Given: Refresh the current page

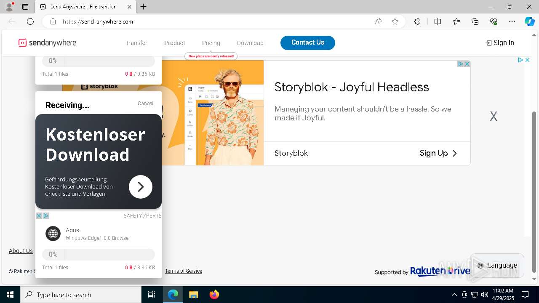Looking at the screenshot, I should [x=30, y=21].
